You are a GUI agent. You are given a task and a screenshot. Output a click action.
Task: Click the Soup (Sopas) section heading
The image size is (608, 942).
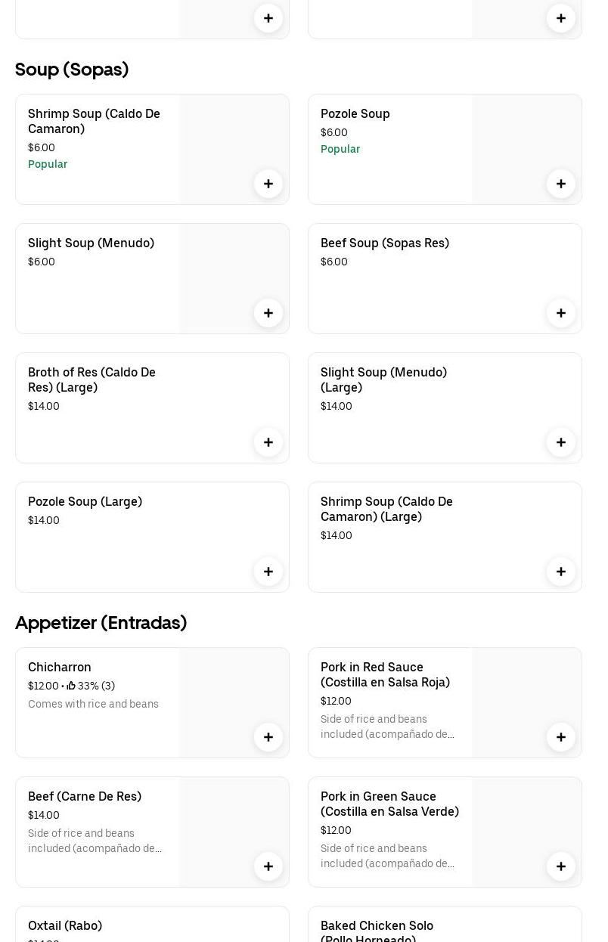point(72,70)
